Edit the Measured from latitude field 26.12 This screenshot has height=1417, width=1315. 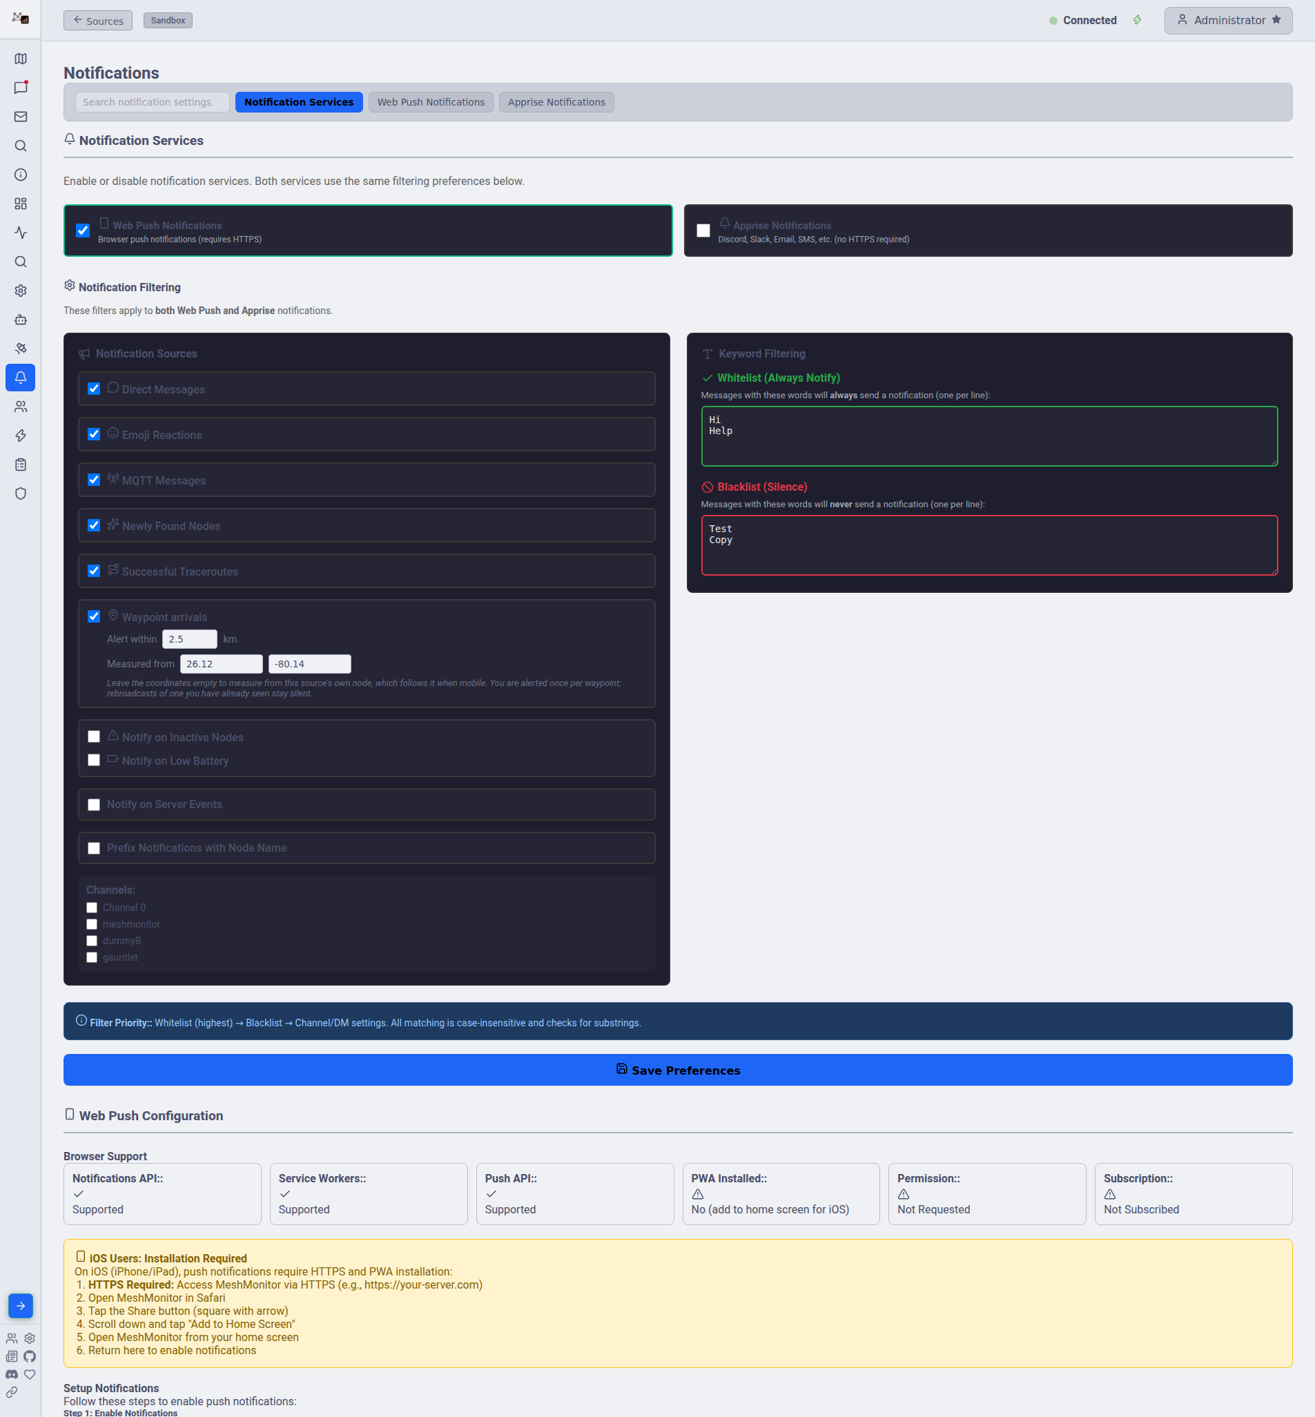(x=222, y=664)
